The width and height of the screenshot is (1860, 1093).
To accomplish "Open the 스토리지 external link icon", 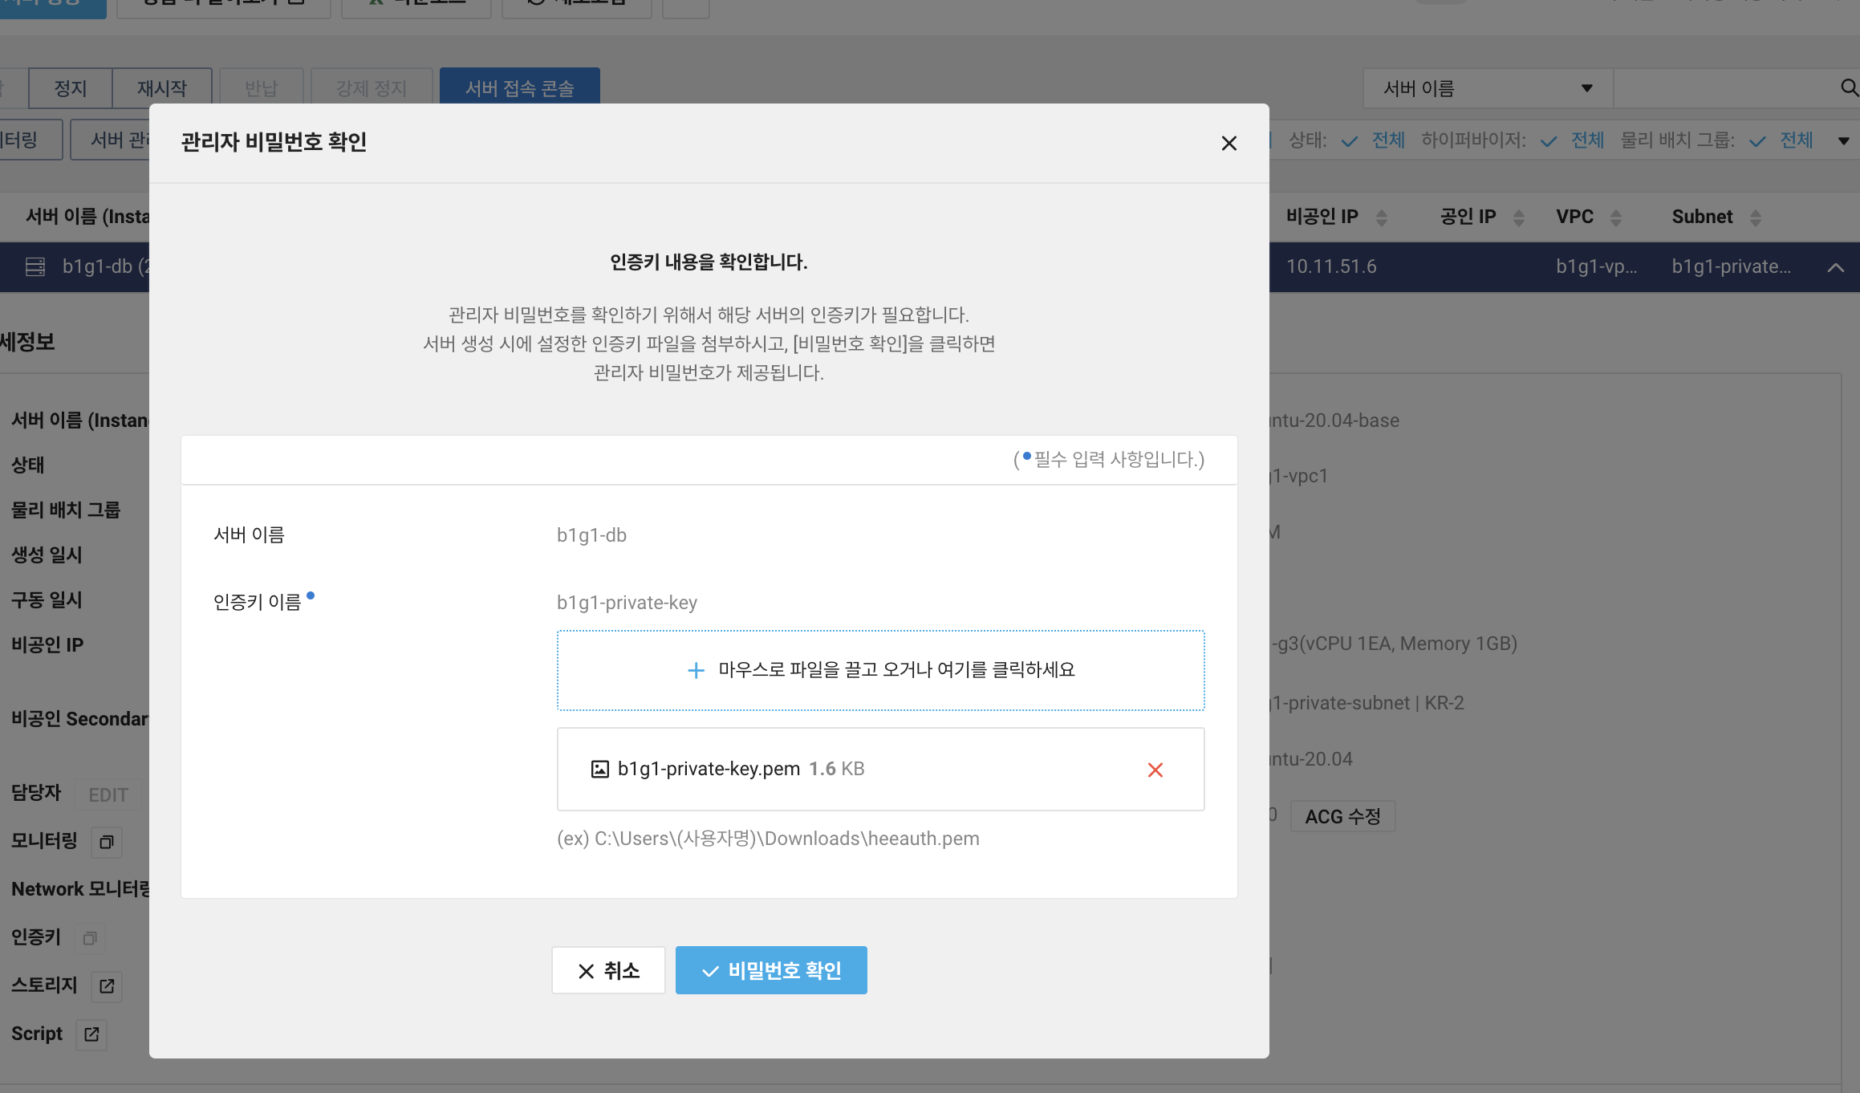I will point(107,985).
